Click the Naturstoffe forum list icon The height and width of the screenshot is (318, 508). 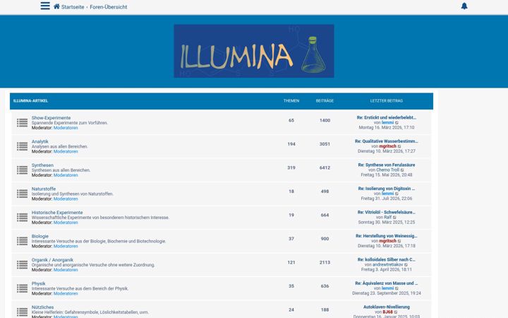point(22,194)
